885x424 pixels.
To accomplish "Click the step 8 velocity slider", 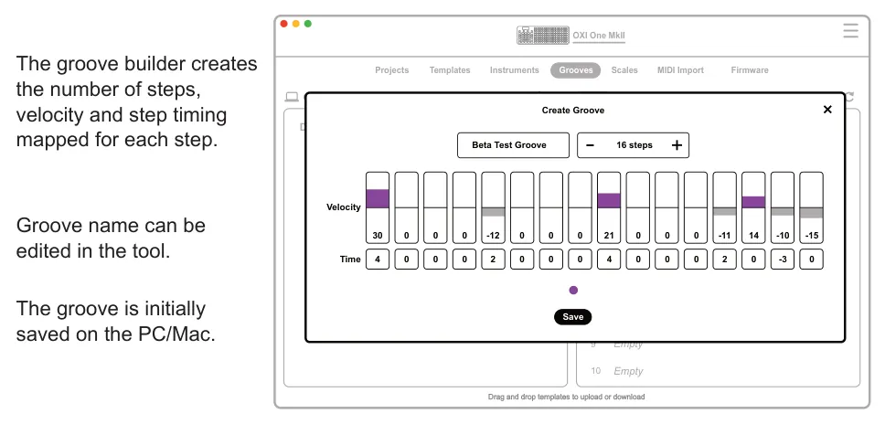I will tap(581, 207).
